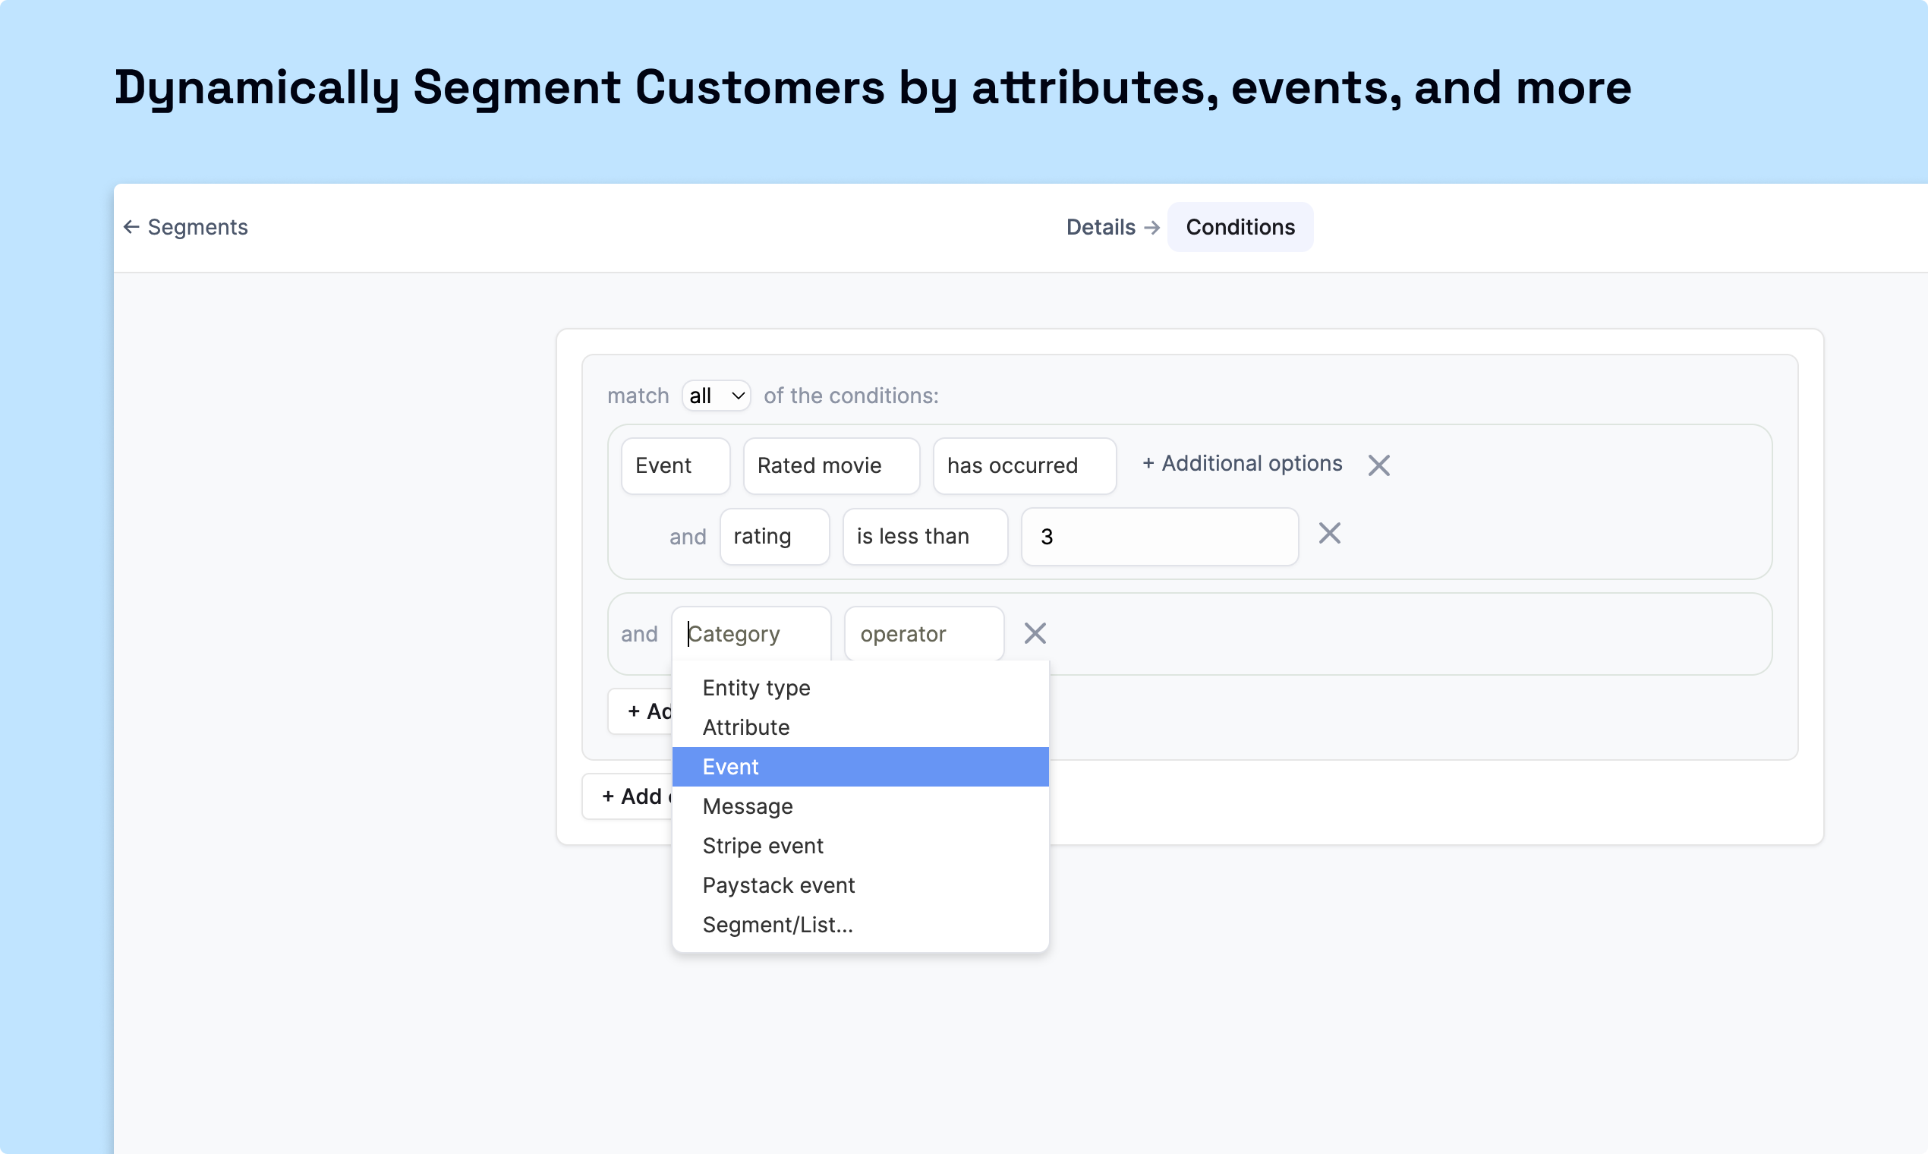
Task: Click the operator placeholder field
Action: (923, 634)
